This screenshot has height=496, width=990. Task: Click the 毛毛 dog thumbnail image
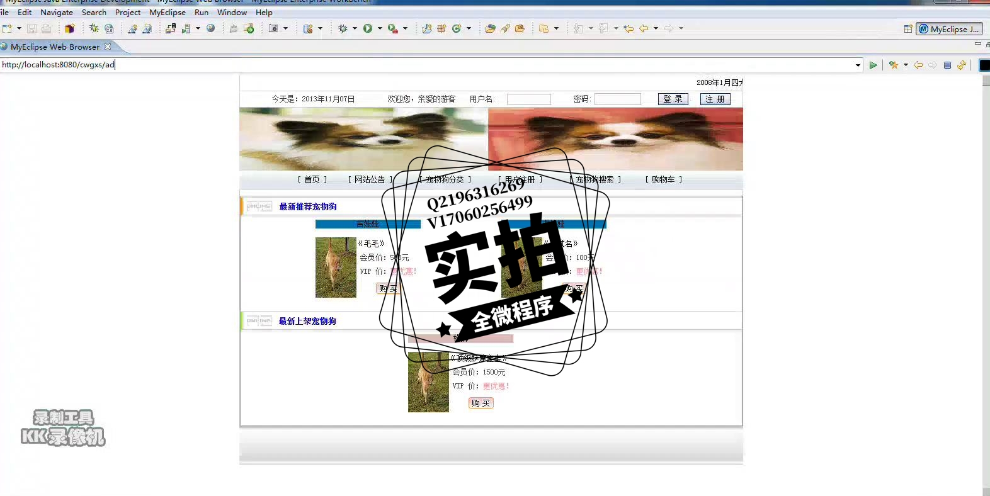336,268
